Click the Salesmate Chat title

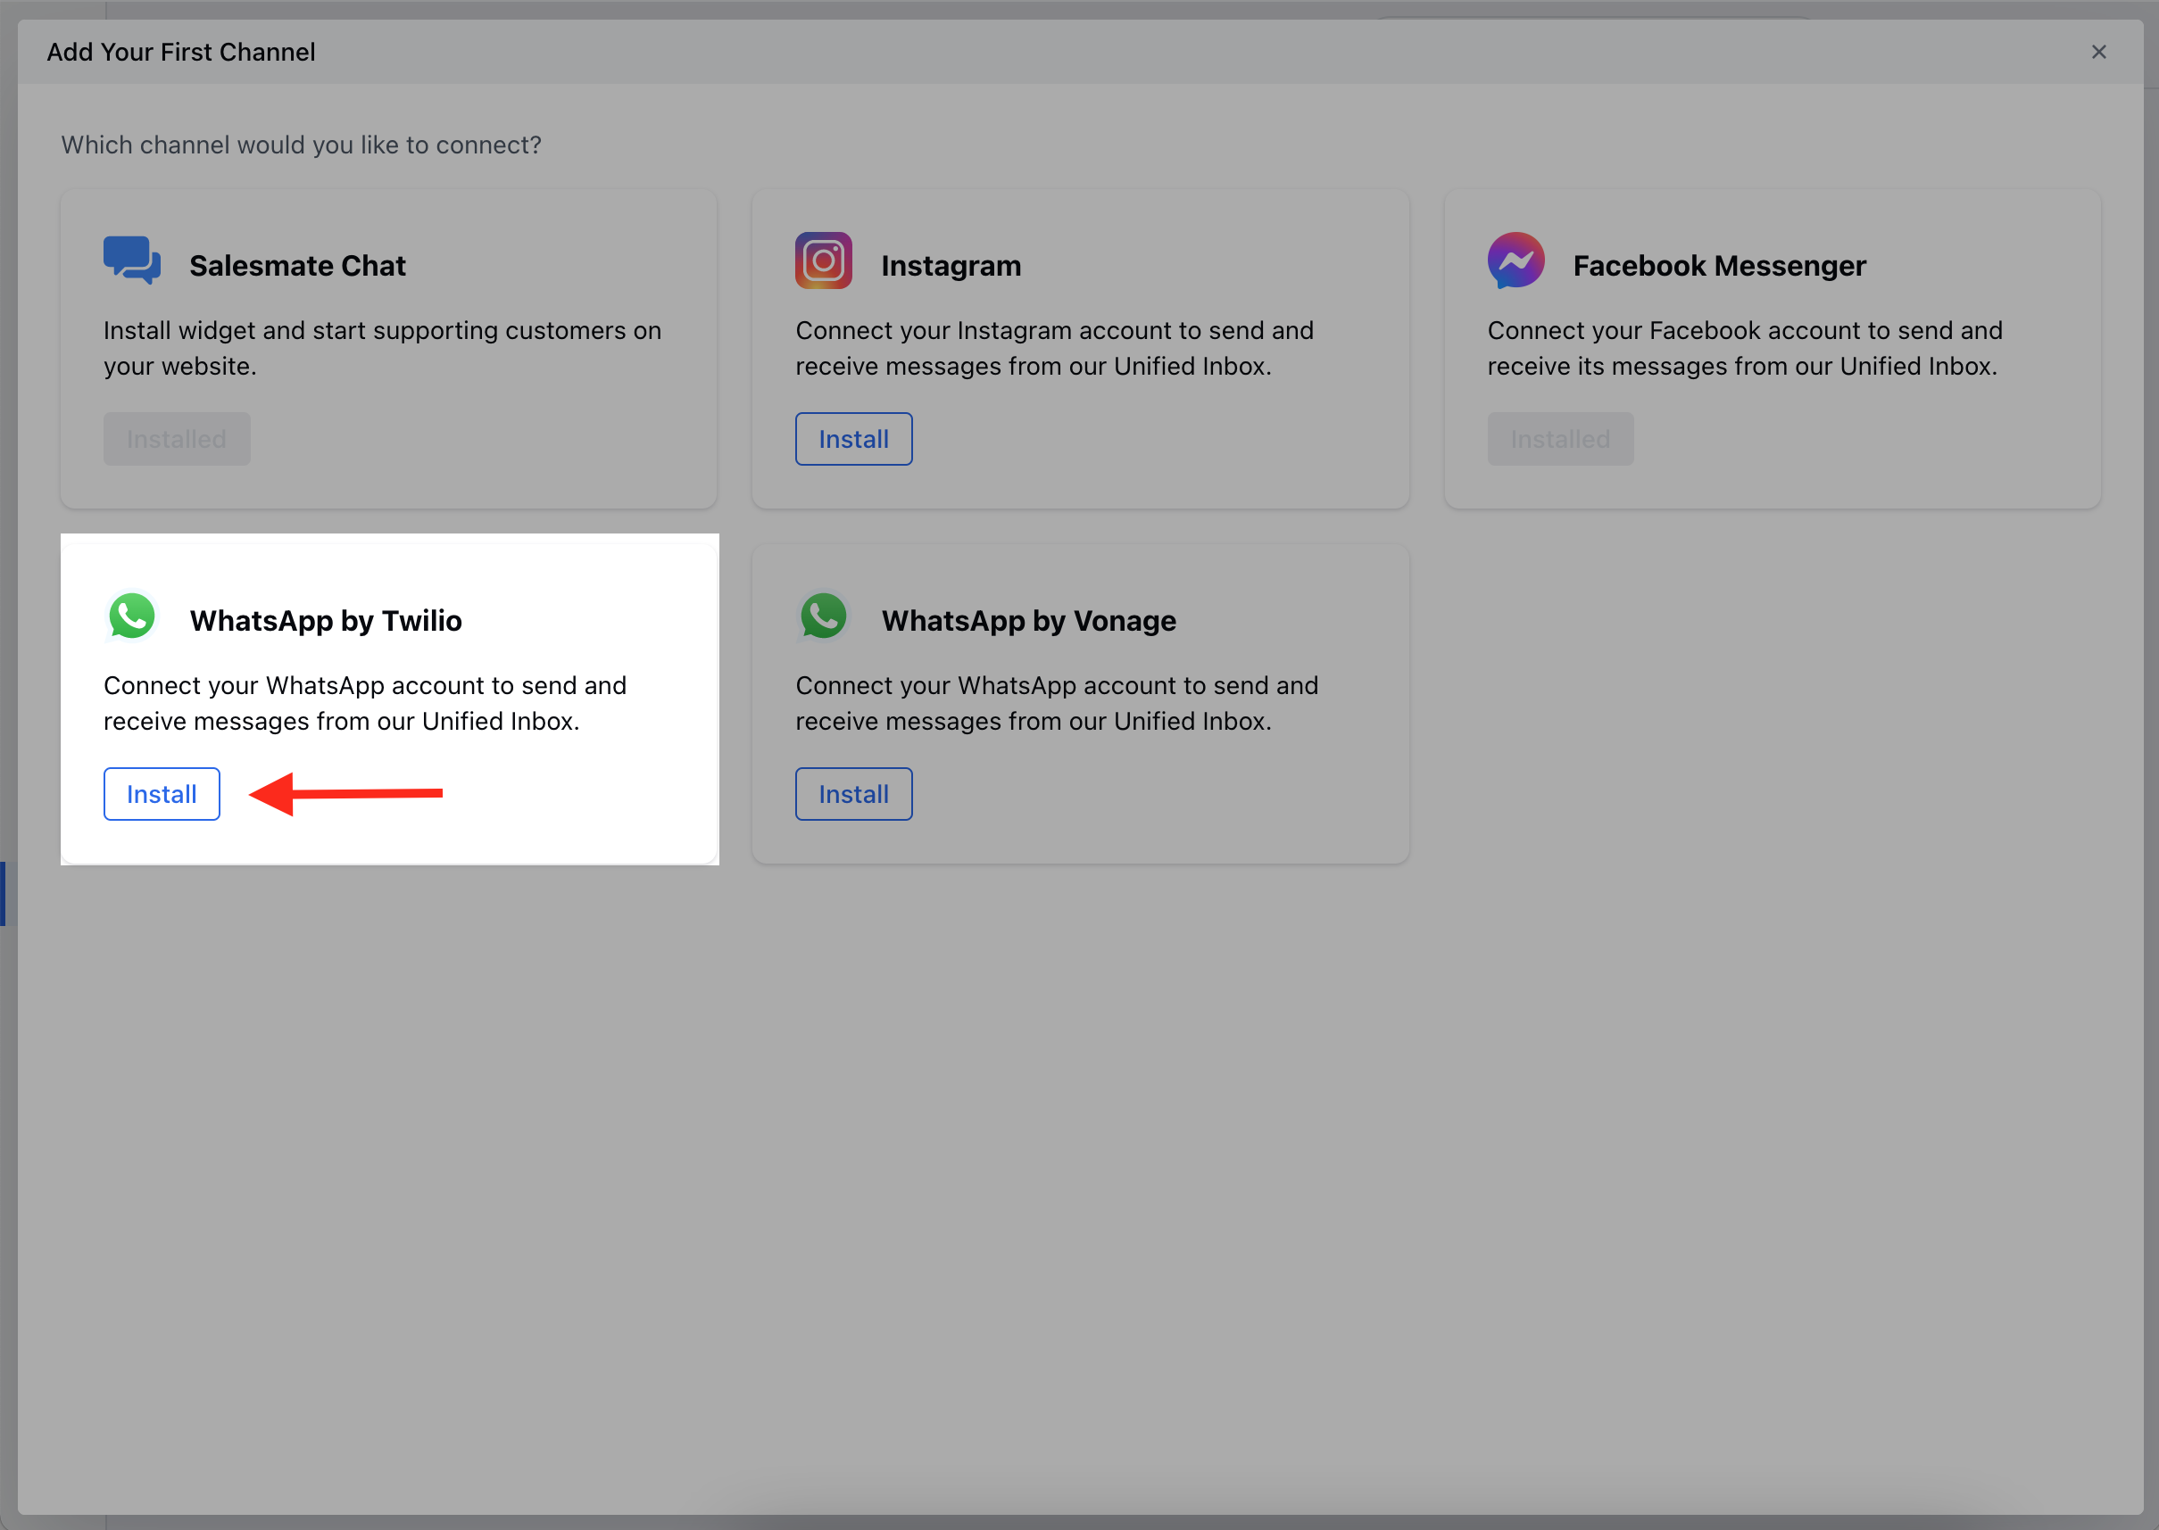(298, 266)
